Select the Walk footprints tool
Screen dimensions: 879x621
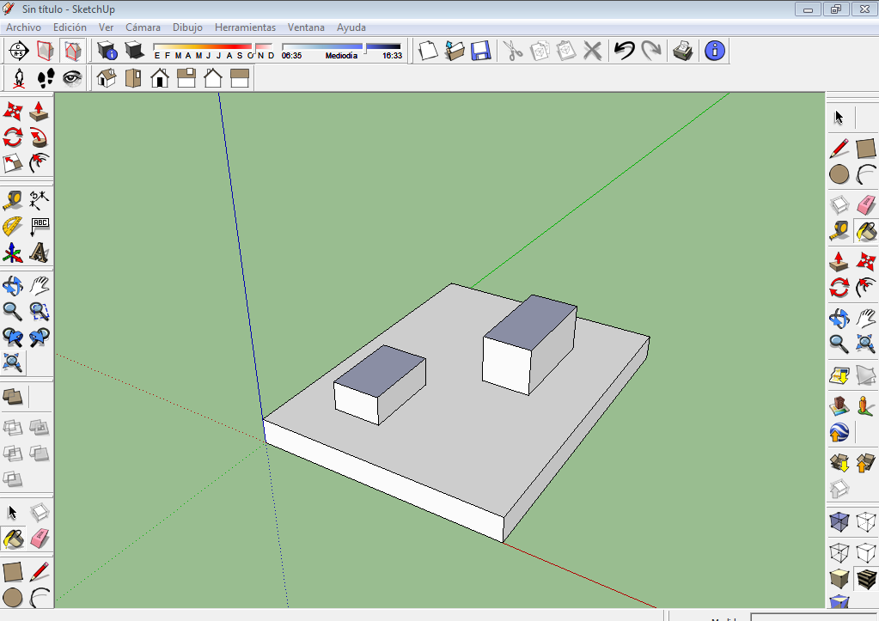pyautogui.click(x=46, y=78)
